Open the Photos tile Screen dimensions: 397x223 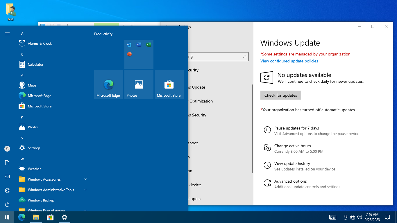coord(139,84)
